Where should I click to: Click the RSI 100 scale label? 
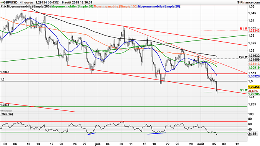tap(251, 114)
